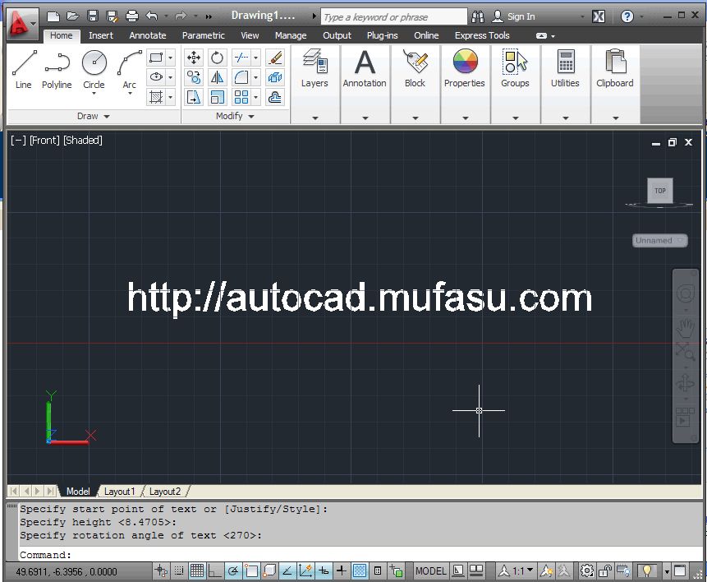Switch to the Layout1 tab
Image resolution: width=707 pixels, height=582 pixels.
click(120, 492)
